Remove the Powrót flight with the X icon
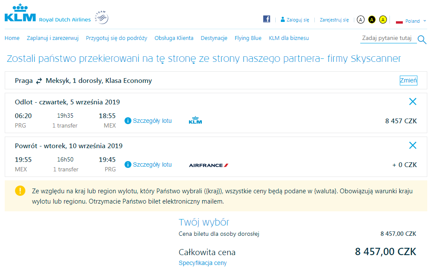429x271 pixels. pos(413,145)
